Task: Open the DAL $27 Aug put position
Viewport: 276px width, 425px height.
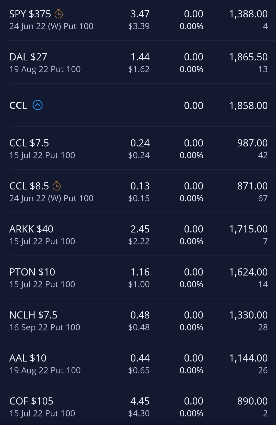Action: [138, 62]
